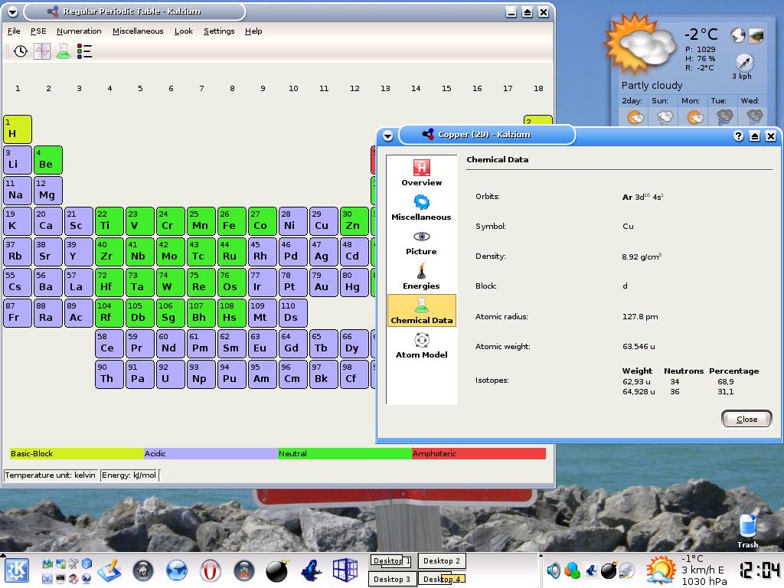Click the green flask toolbar icon
The image size is (784, 588).
coord(63,51)
